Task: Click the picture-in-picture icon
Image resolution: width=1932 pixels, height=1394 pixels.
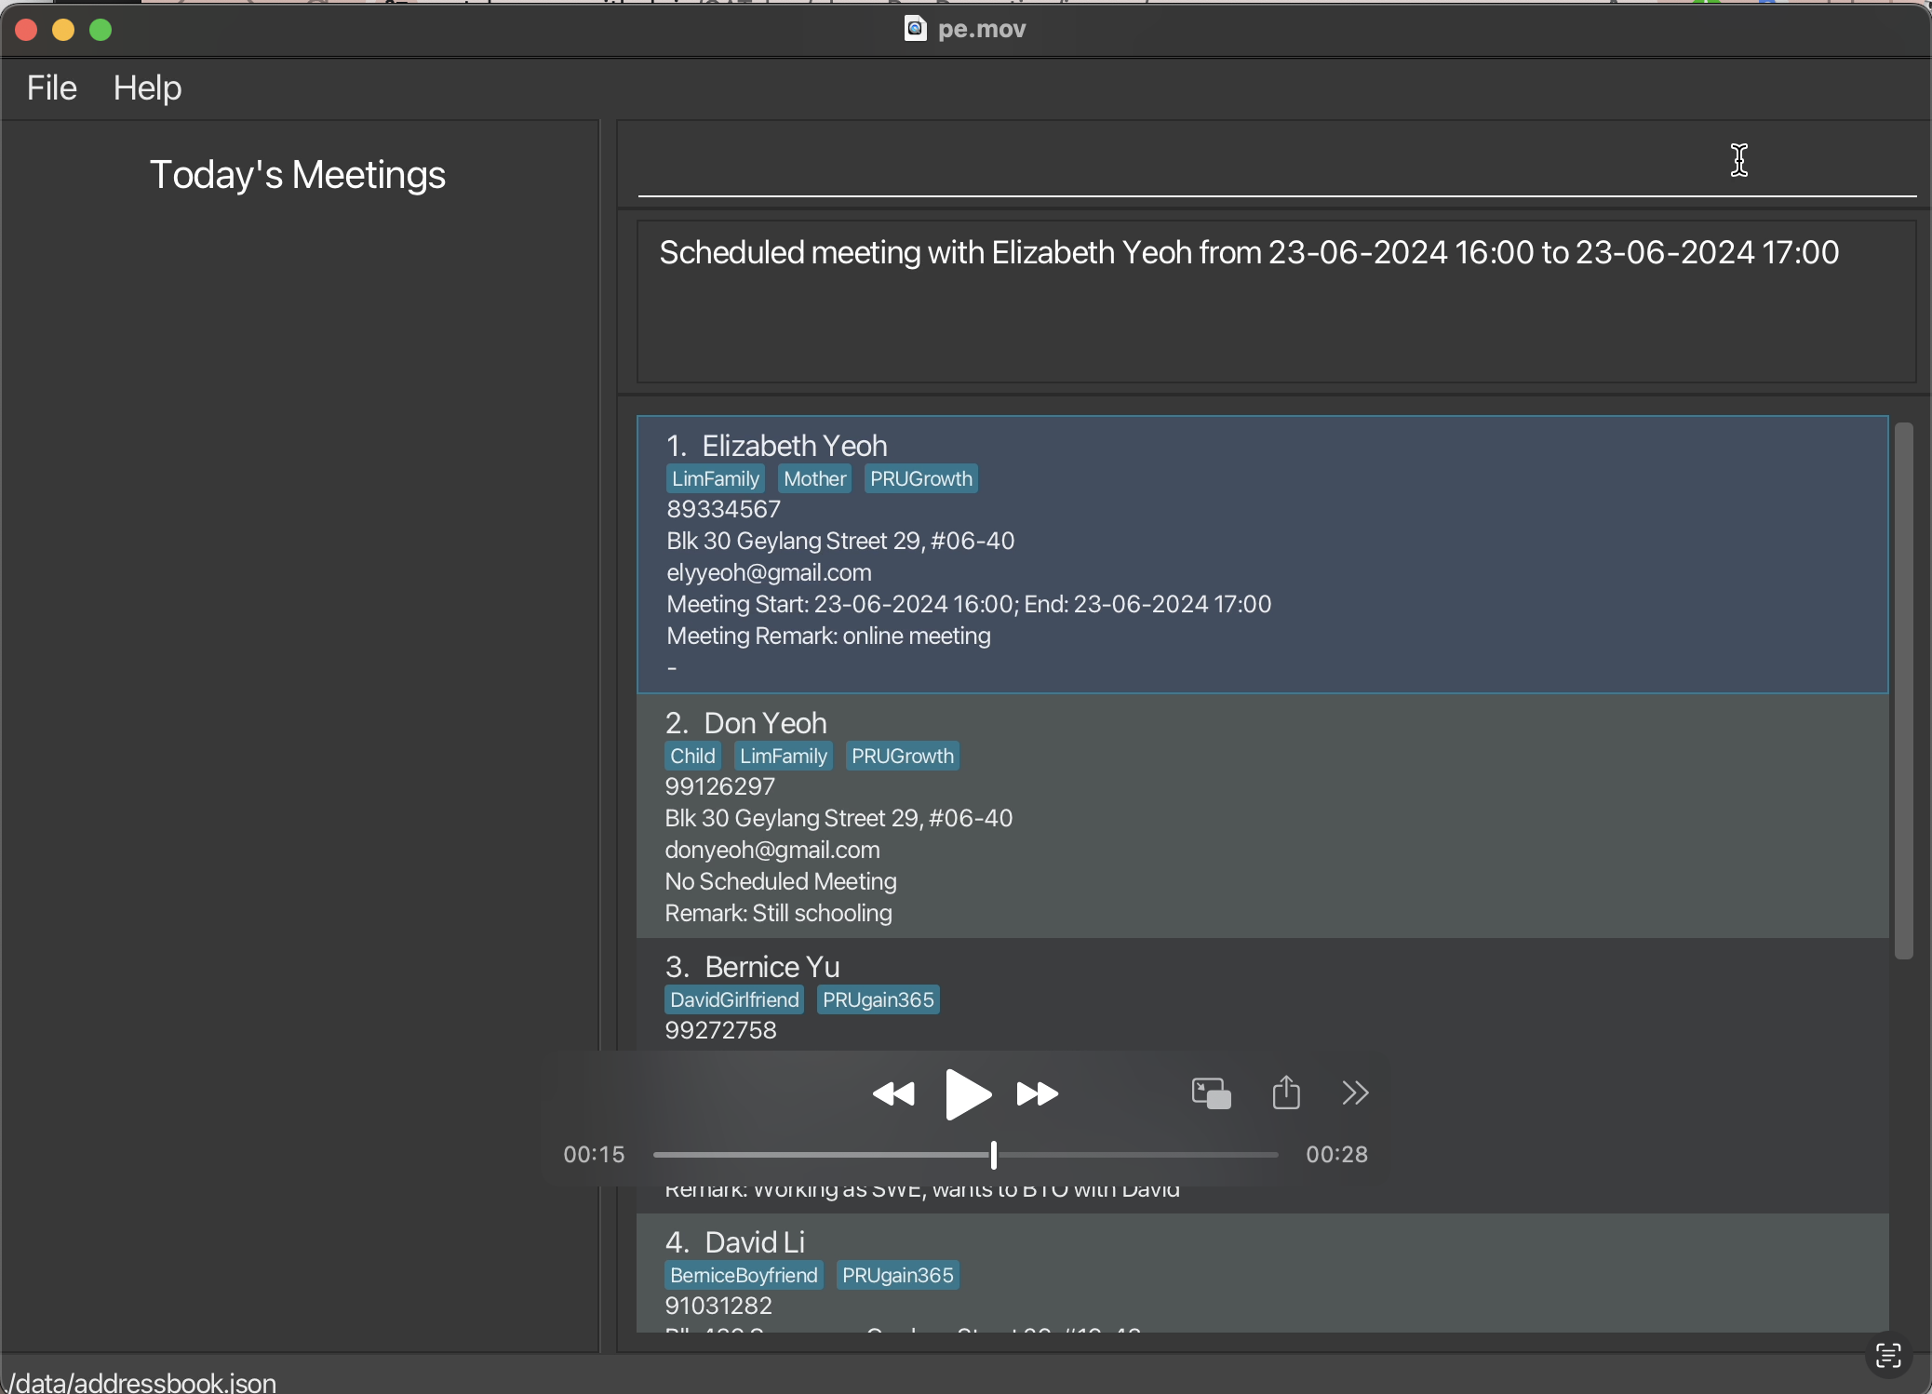Action: click(1211, 1094)
